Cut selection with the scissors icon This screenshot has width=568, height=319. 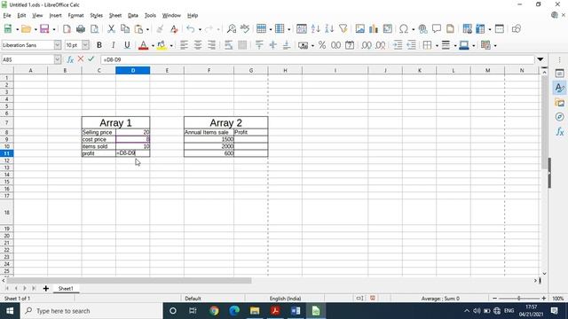(111, 29)
